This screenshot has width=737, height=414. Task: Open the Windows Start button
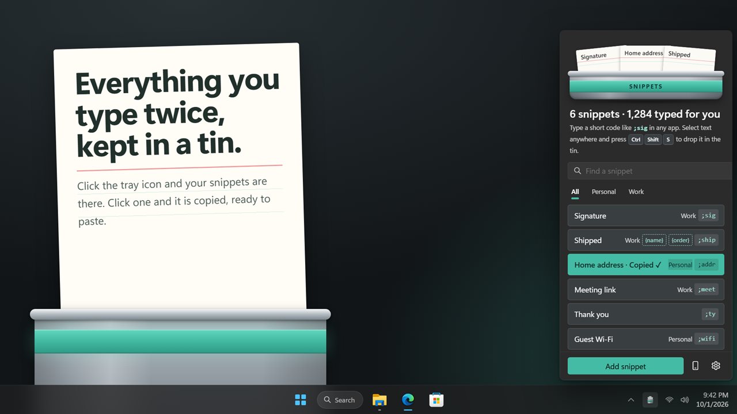tap(301, 400)
